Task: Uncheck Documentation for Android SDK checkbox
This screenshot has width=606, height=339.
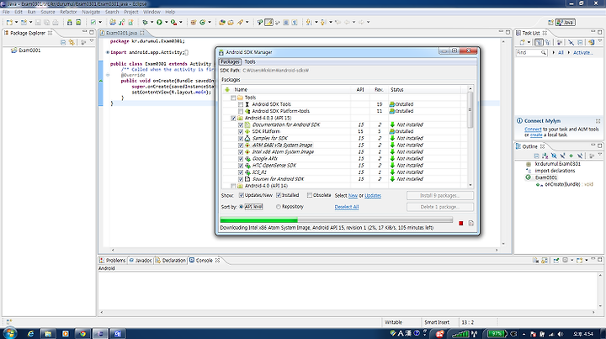Action: 241,125
